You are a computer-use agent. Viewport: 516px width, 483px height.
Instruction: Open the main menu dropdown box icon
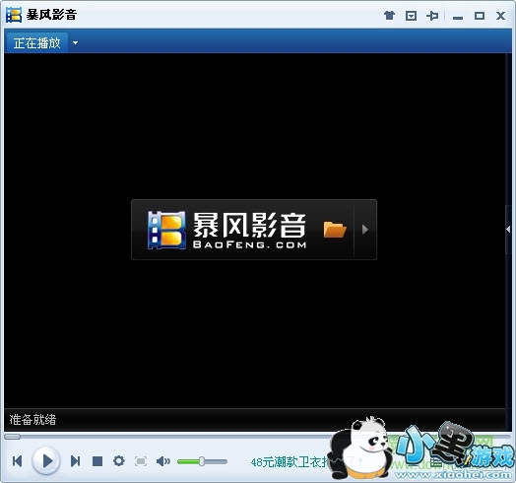coord(411,16)
